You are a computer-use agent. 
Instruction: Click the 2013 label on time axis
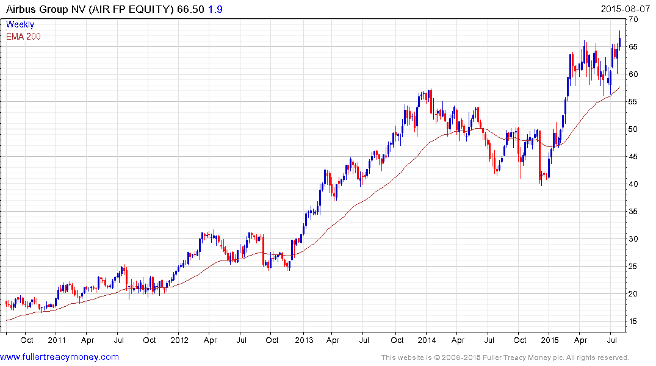coord(304,340)
